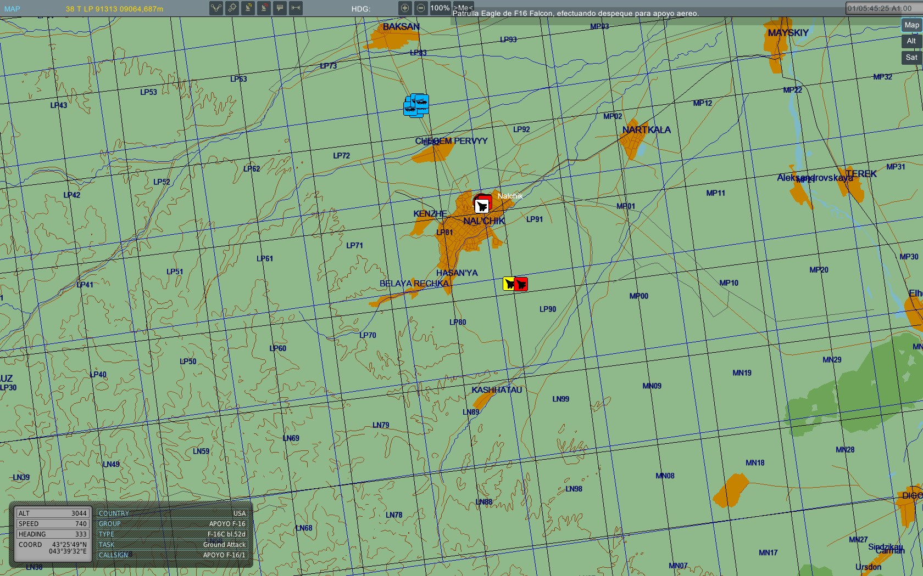The image size is (923, 576).
Task: Click the TASK Ground Attack row
Action: click(172, 545)
